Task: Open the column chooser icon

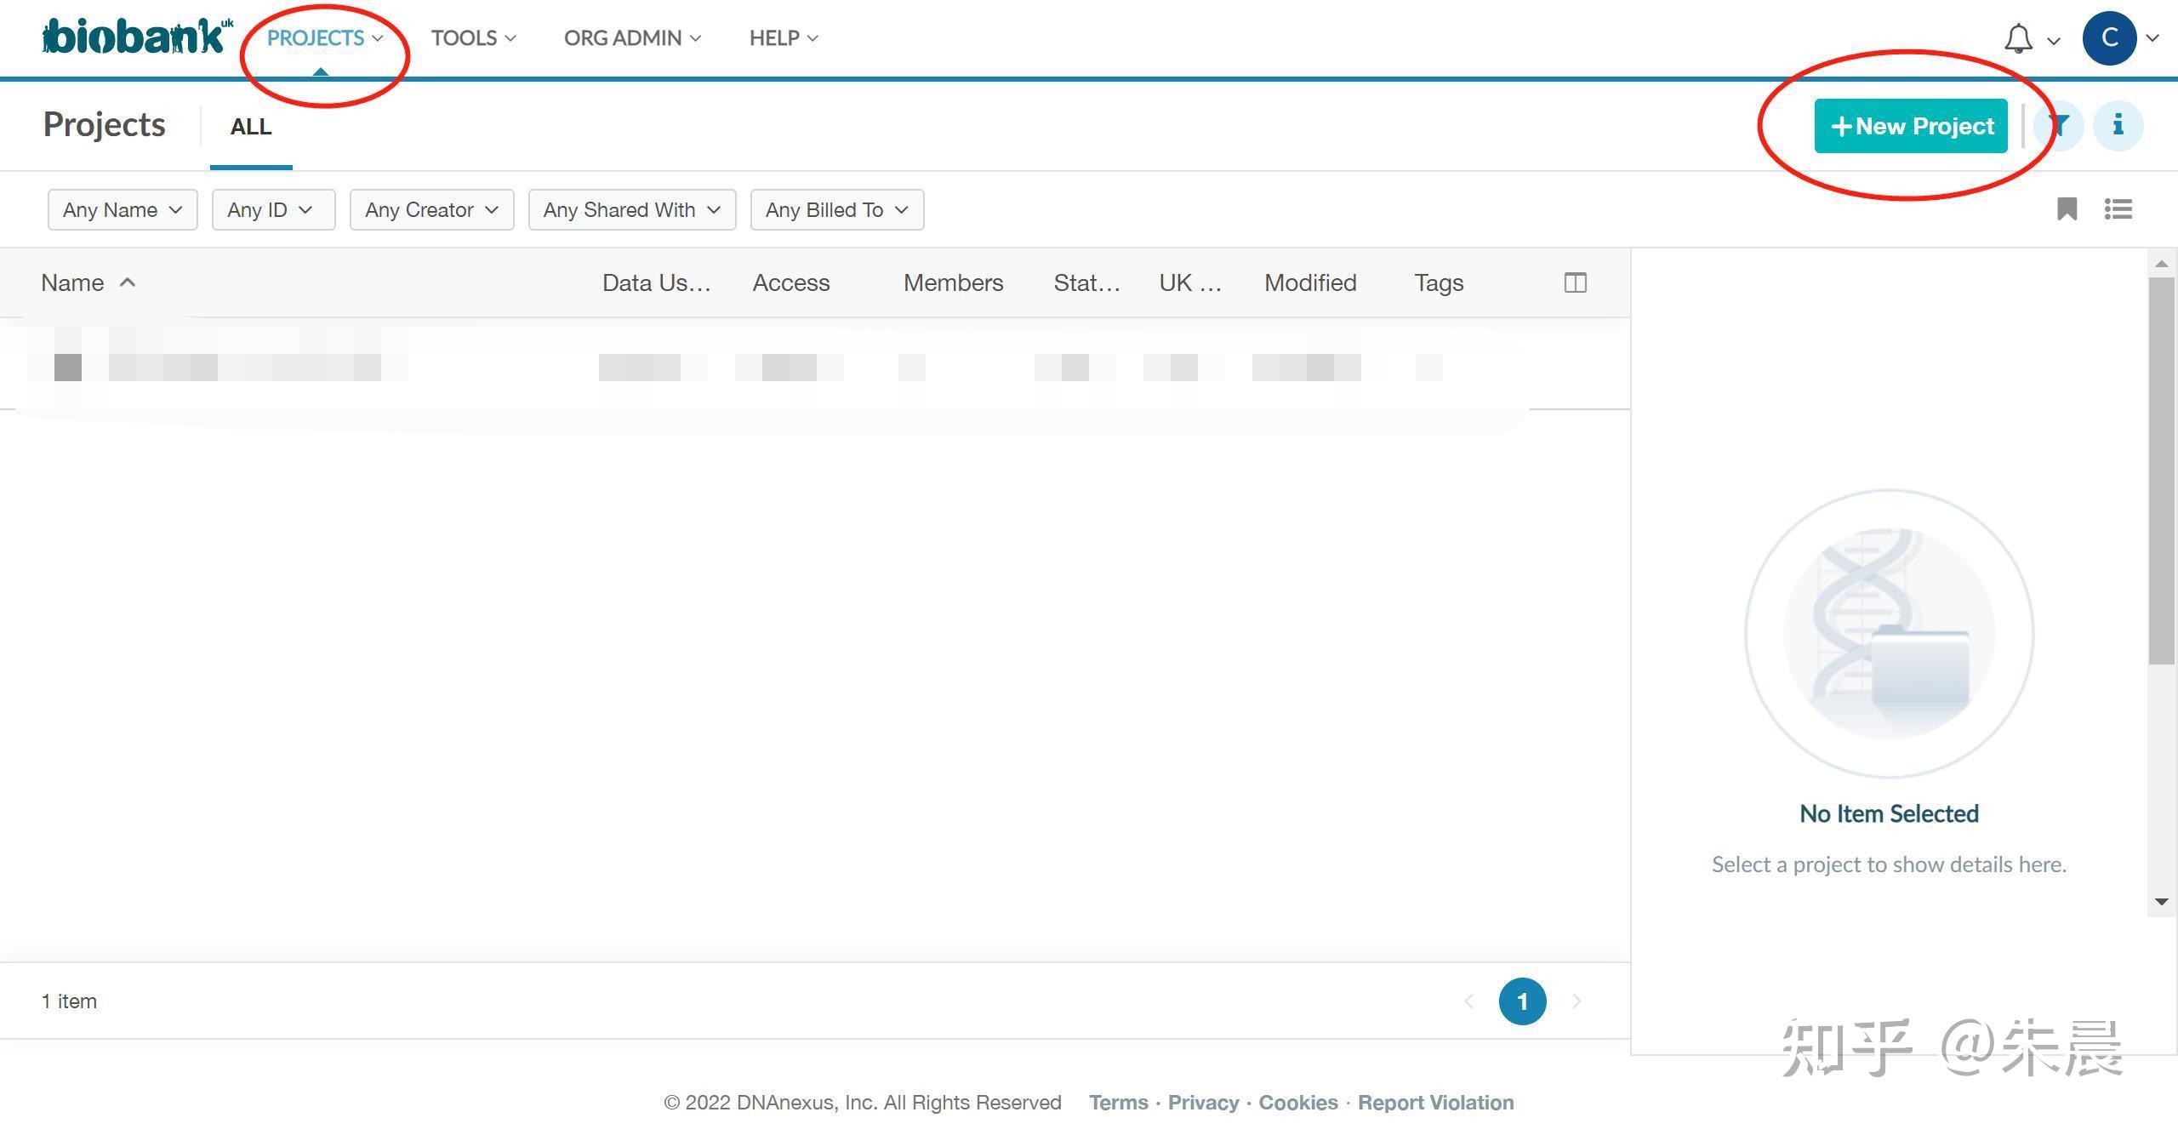Action: click(1575, 282)
